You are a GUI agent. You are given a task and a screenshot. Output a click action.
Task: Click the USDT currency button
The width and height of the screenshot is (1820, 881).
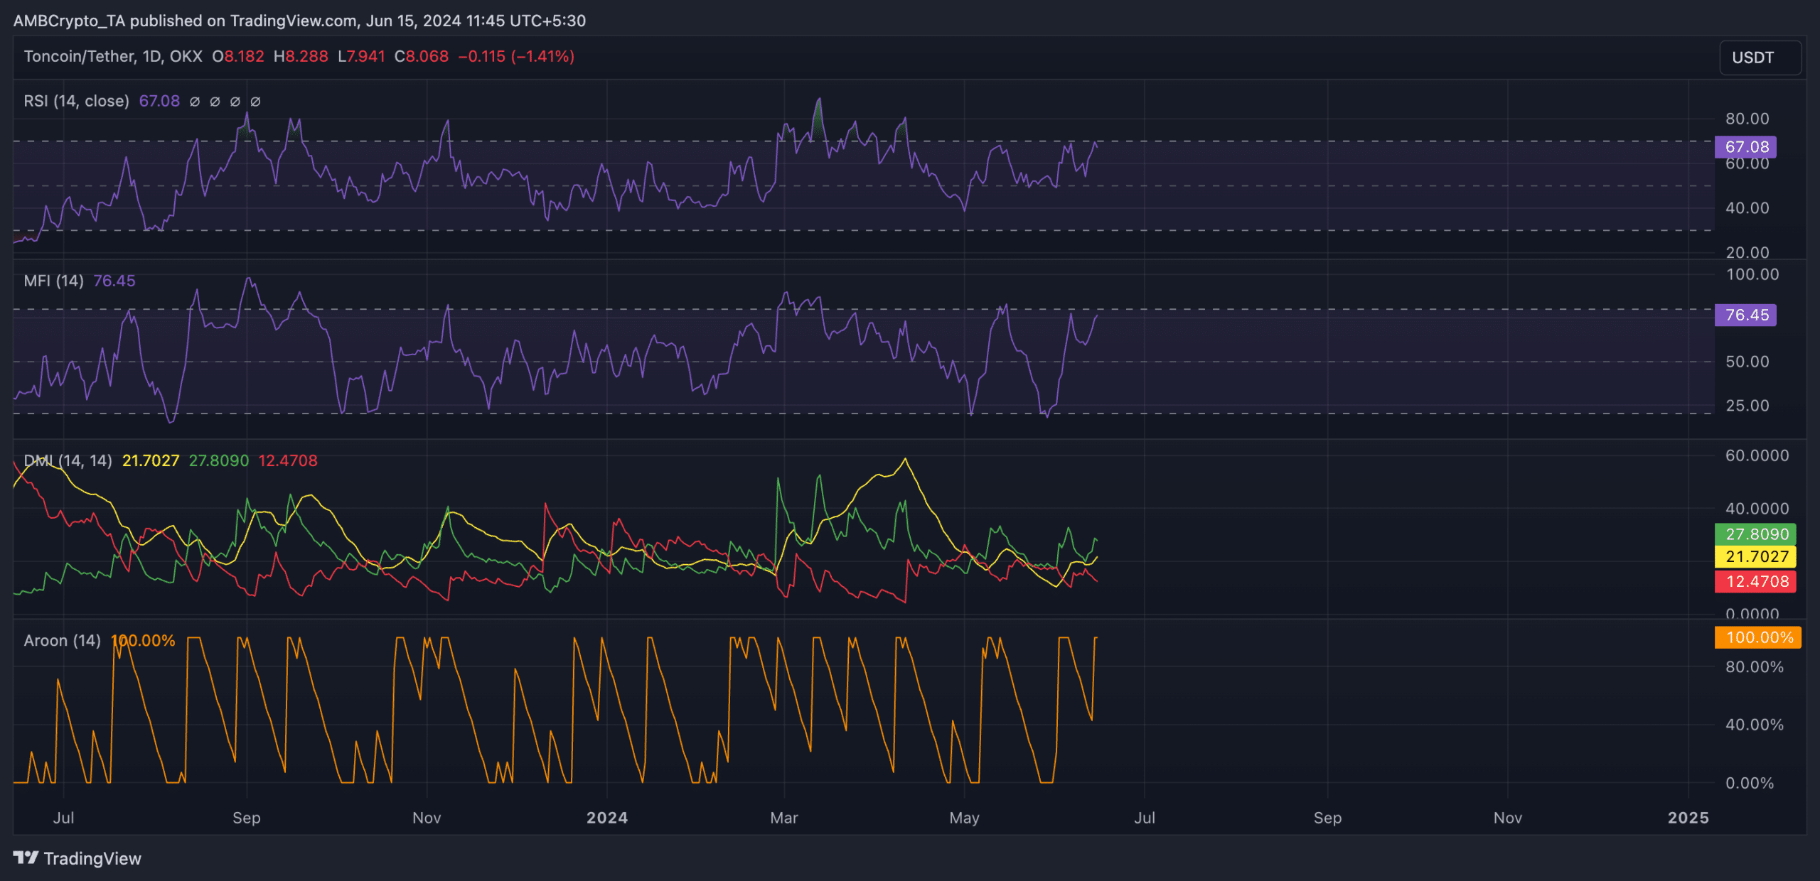click(x=1760, y=58)
